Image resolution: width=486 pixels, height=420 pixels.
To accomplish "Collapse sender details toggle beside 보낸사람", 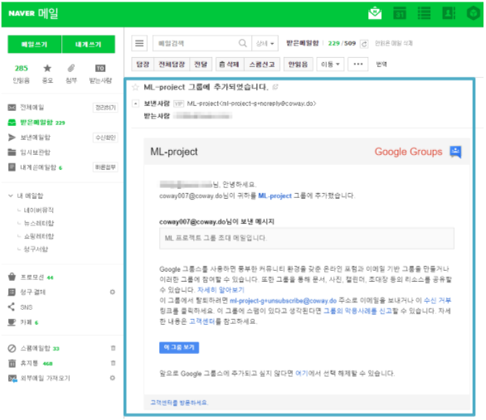I will 135,104.
